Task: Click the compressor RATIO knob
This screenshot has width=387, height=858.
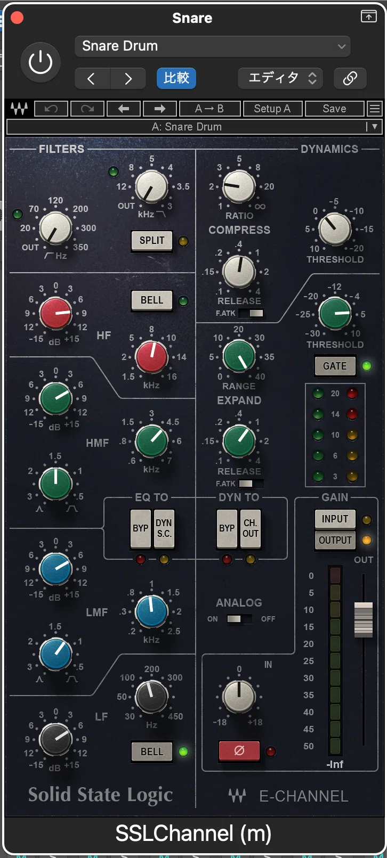Action: click(x=239, y=186)
